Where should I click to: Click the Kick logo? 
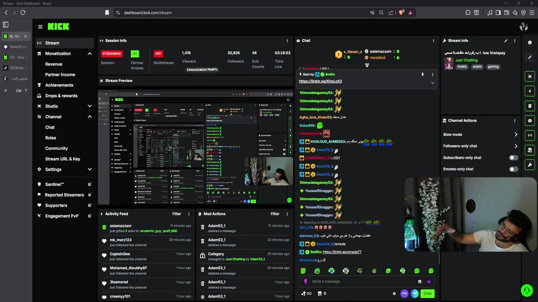pos(58,26)
